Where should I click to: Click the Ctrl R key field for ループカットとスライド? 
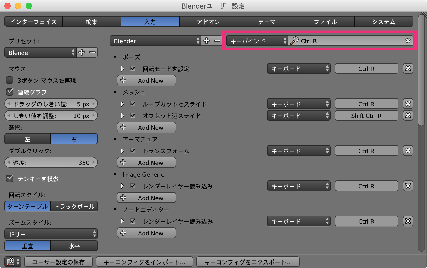tap(366, 104)
